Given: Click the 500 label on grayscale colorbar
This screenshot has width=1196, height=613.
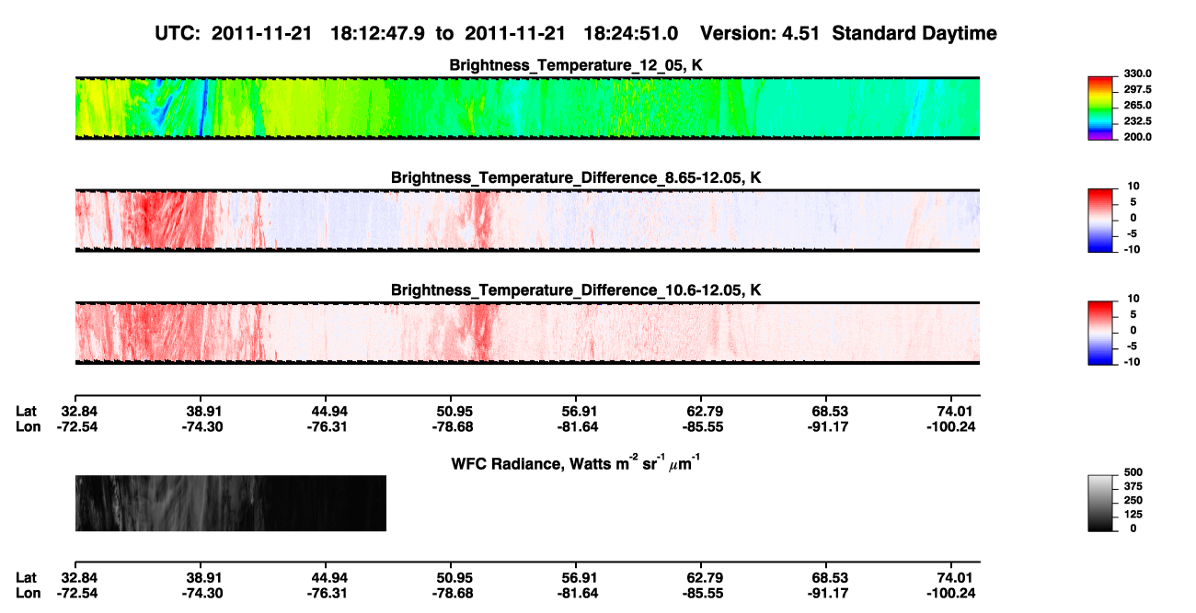Looking at the screenshot, I should point(1133,474).
